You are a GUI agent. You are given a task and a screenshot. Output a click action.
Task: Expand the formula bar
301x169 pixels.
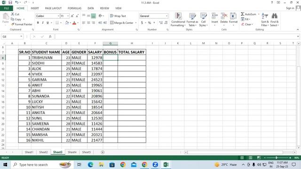tap(298, 37)
